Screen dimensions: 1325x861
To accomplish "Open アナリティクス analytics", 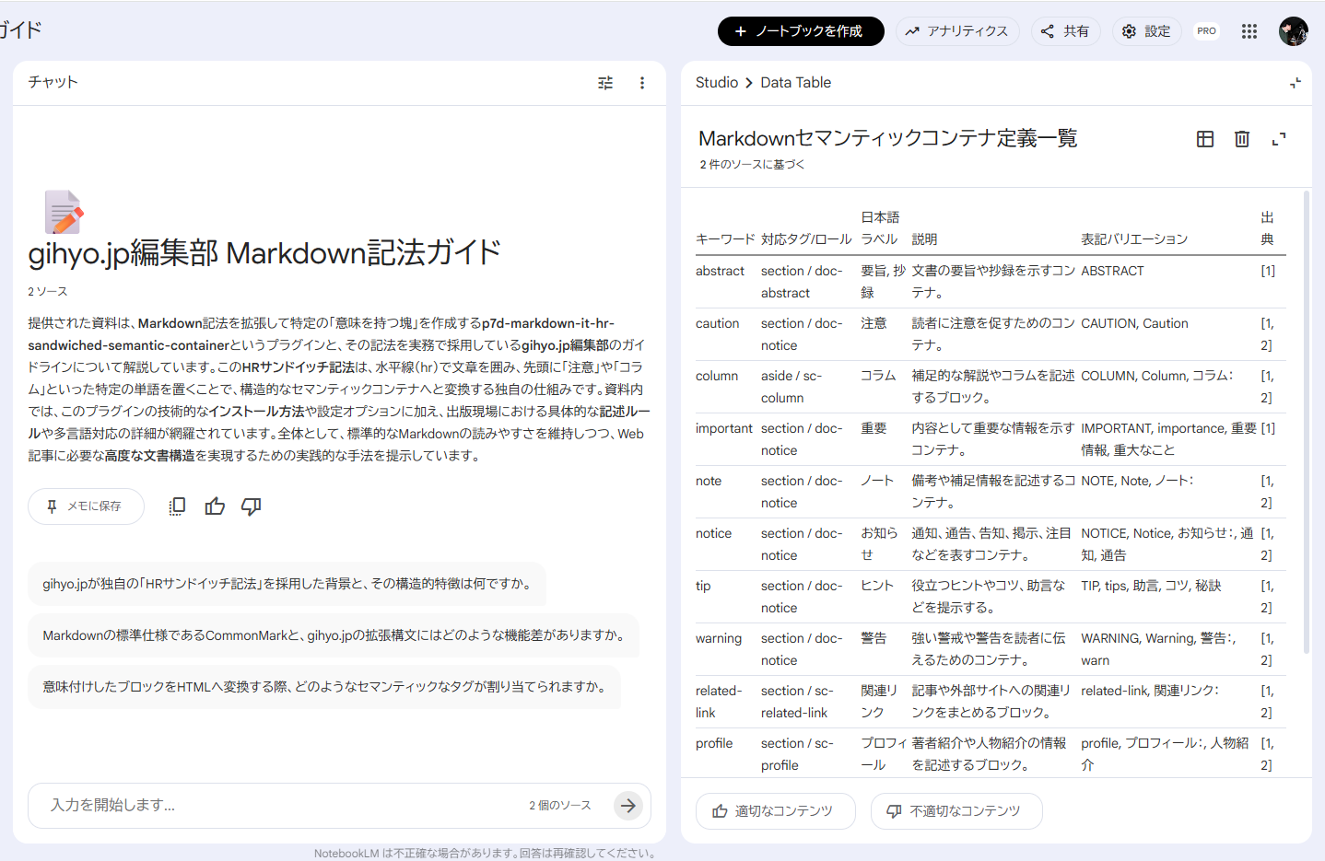I will pyautogui.click(x=956, y=31).
